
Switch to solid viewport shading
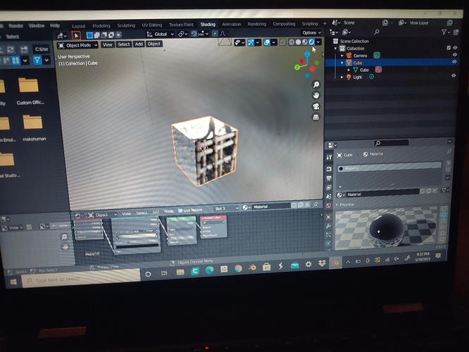pyautogui.click(x=298, y=42)
